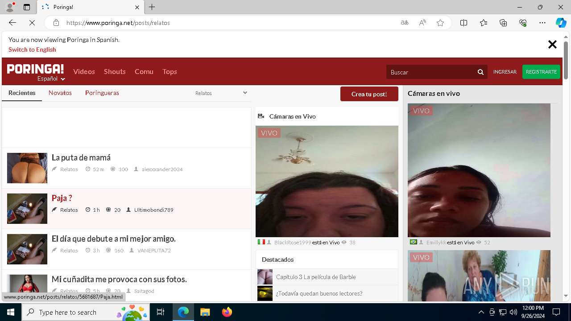Click the Poringa! logo
Image resolution: width=571 pixels, height=321 pixels.
coord(35,69)
